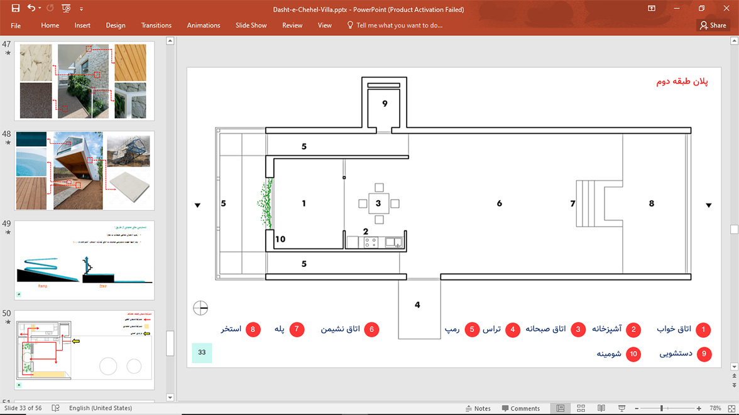Click the Tell me what you want to do box

point(395,26)
